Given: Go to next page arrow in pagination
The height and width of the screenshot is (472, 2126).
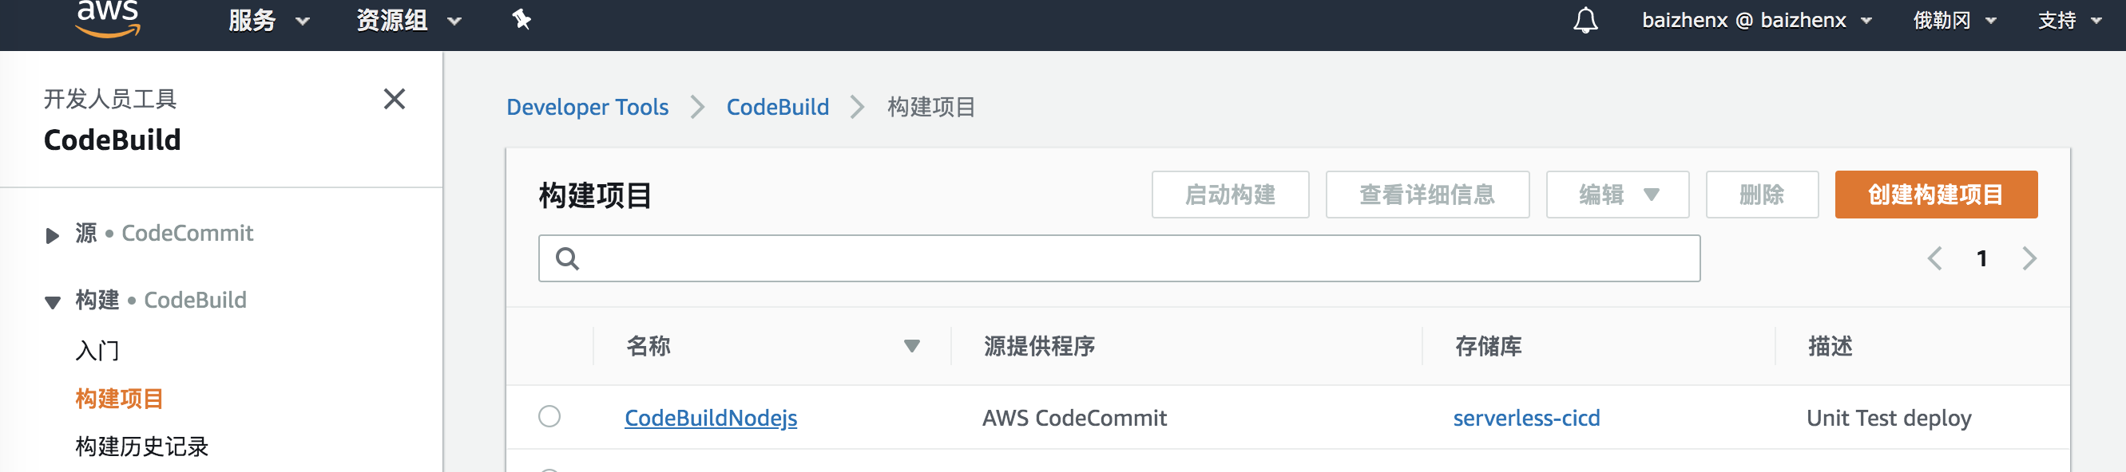Looking at the screenshot, I should click(2029, 258).
